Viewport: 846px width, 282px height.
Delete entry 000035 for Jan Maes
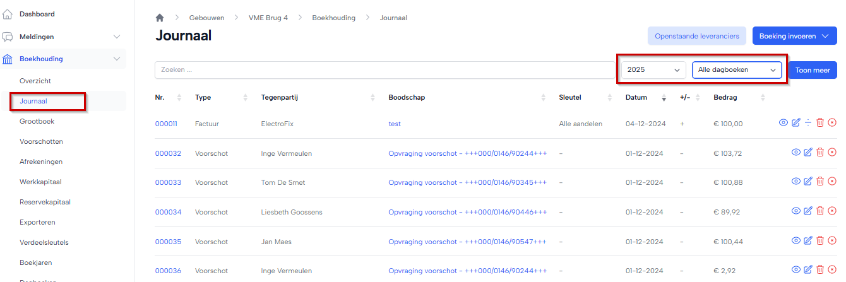[x=820, y=241]
